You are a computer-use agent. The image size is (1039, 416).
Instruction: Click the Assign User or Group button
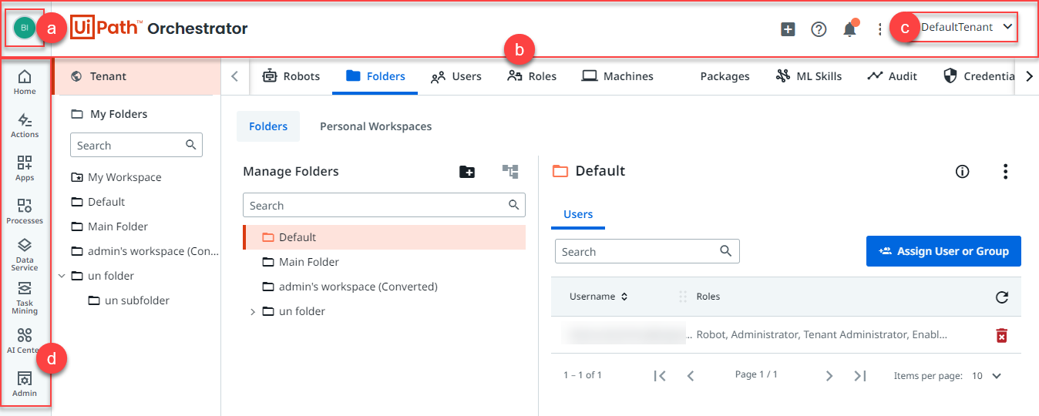click(x=943, y=251)
